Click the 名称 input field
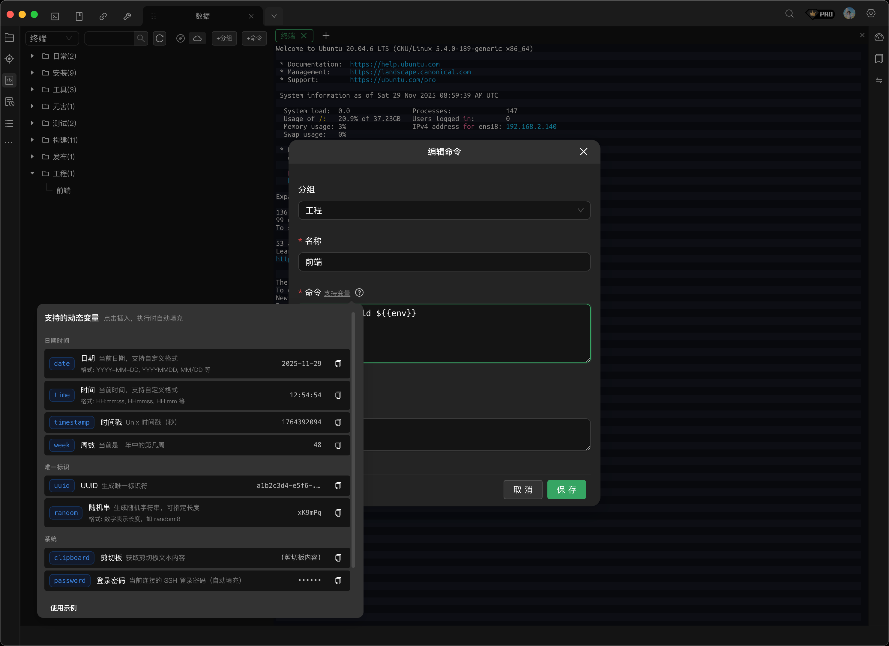889x646 pixels. (x=444, y=262)
